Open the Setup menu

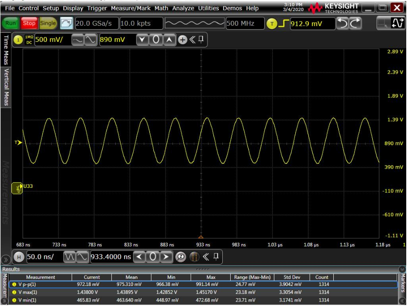click(51, 8)
